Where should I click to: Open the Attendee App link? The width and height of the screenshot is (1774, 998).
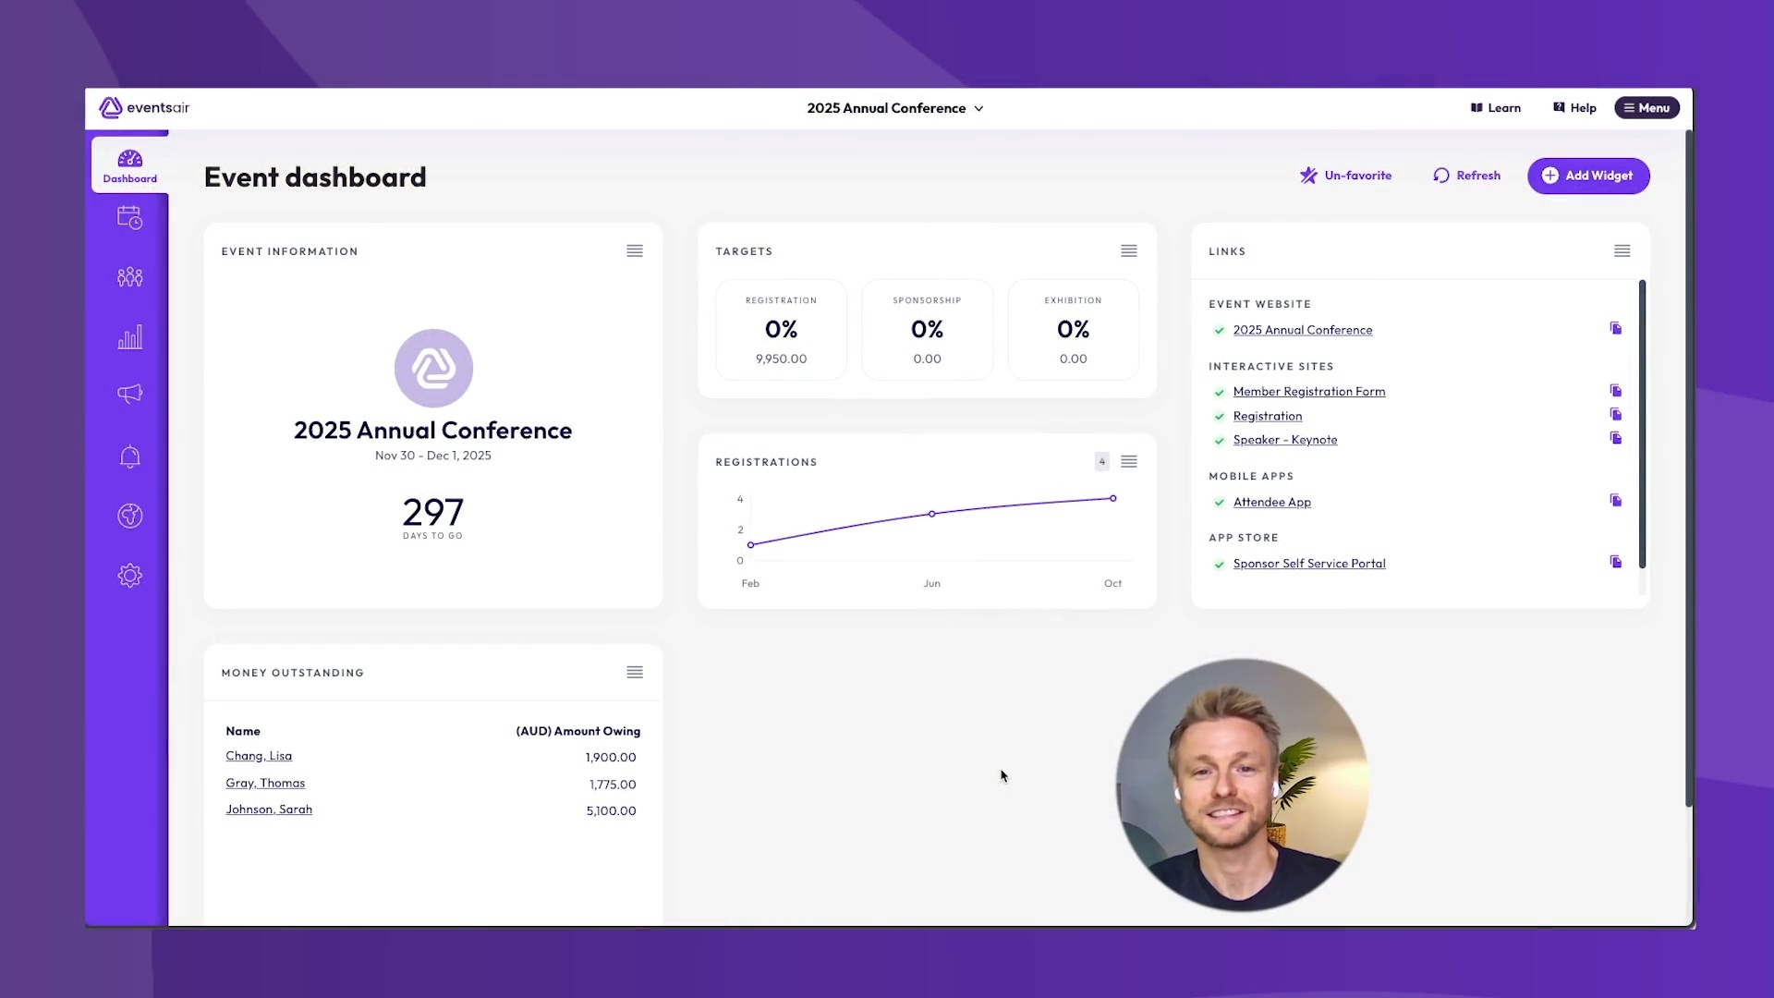pyautogui.click(x=1272, y=502)
